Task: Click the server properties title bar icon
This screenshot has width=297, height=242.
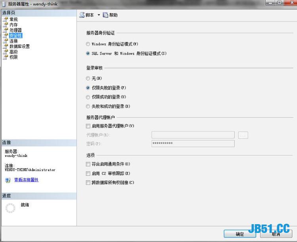Action: click(4, 4)
